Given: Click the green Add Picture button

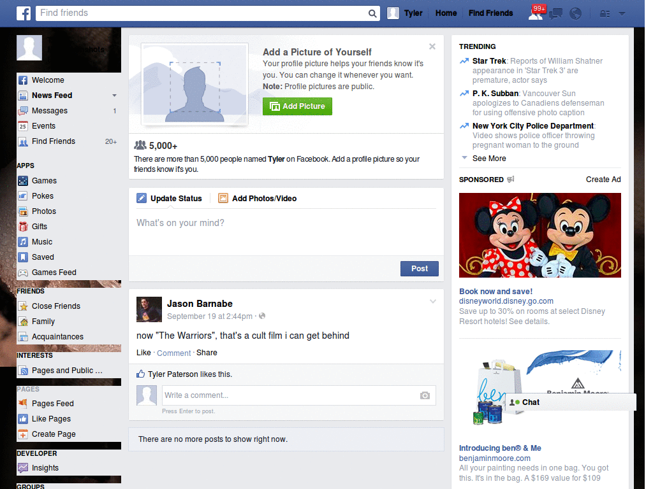Looking at the screenshot, I should point(297,106).
